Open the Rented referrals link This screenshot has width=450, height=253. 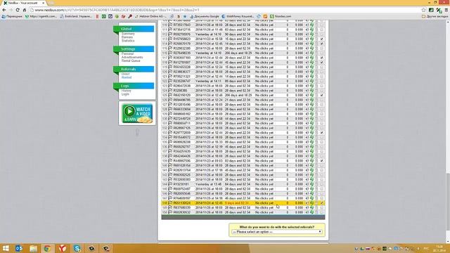pos(127,77)
